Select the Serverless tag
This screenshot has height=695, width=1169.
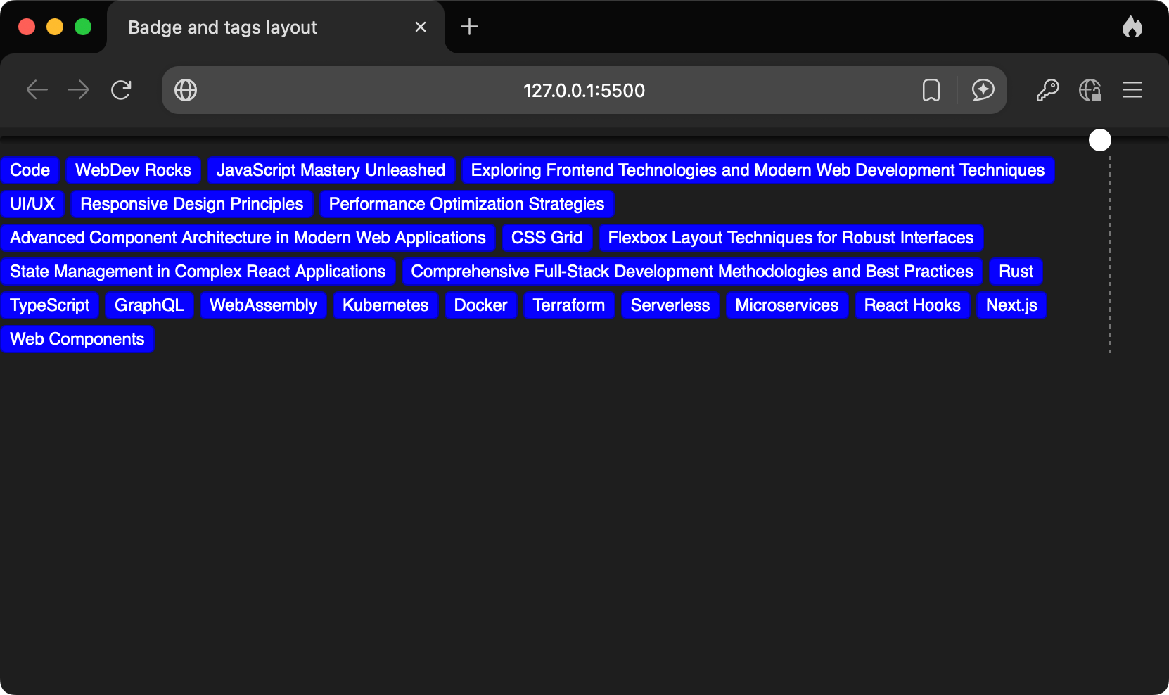pos(670,305)
